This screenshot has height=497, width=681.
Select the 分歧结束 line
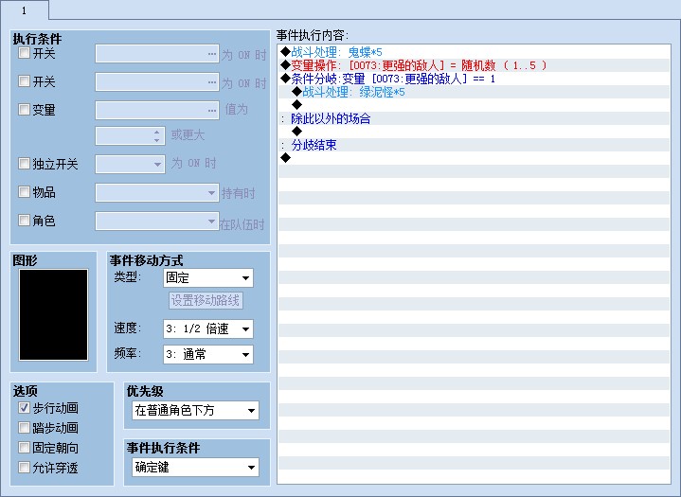click(x=474, y=145)
